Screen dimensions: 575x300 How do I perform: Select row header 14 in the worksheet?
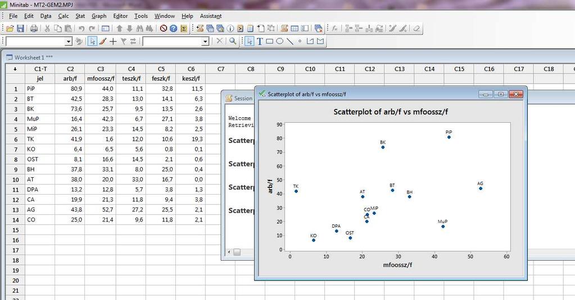tap(15, 220)
